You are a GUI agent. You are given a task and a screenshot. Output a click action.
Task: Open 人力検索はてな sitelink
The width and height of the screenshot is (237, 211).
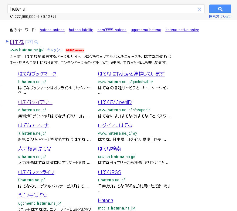tap(35, 149)
